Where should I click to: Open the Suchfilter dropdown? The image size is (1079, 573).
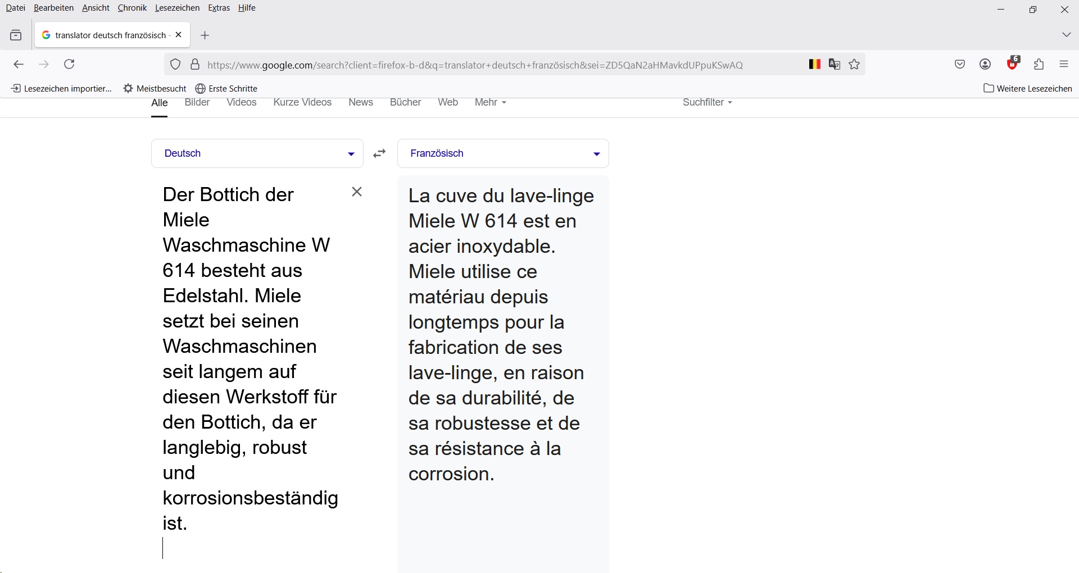708,102
